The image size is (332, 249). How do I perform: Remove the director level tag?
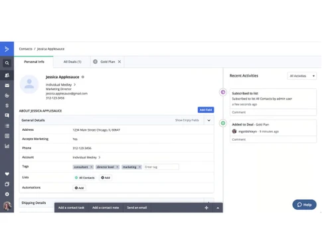pyautogui.click(x=118, y=167)
